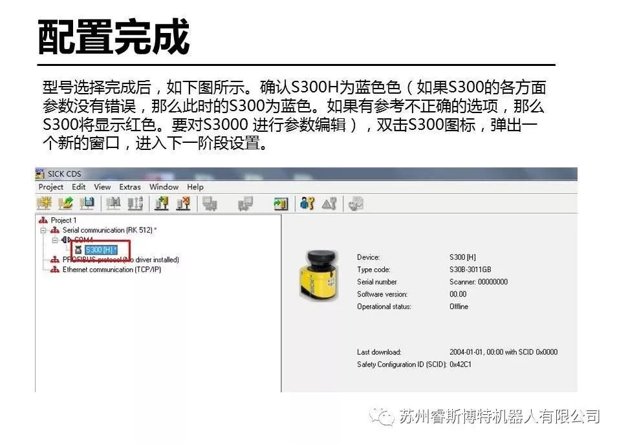Open the Help menu
The width and height of the screenshot is (617, 444).
pyautogui.click(x=195, y=187)
